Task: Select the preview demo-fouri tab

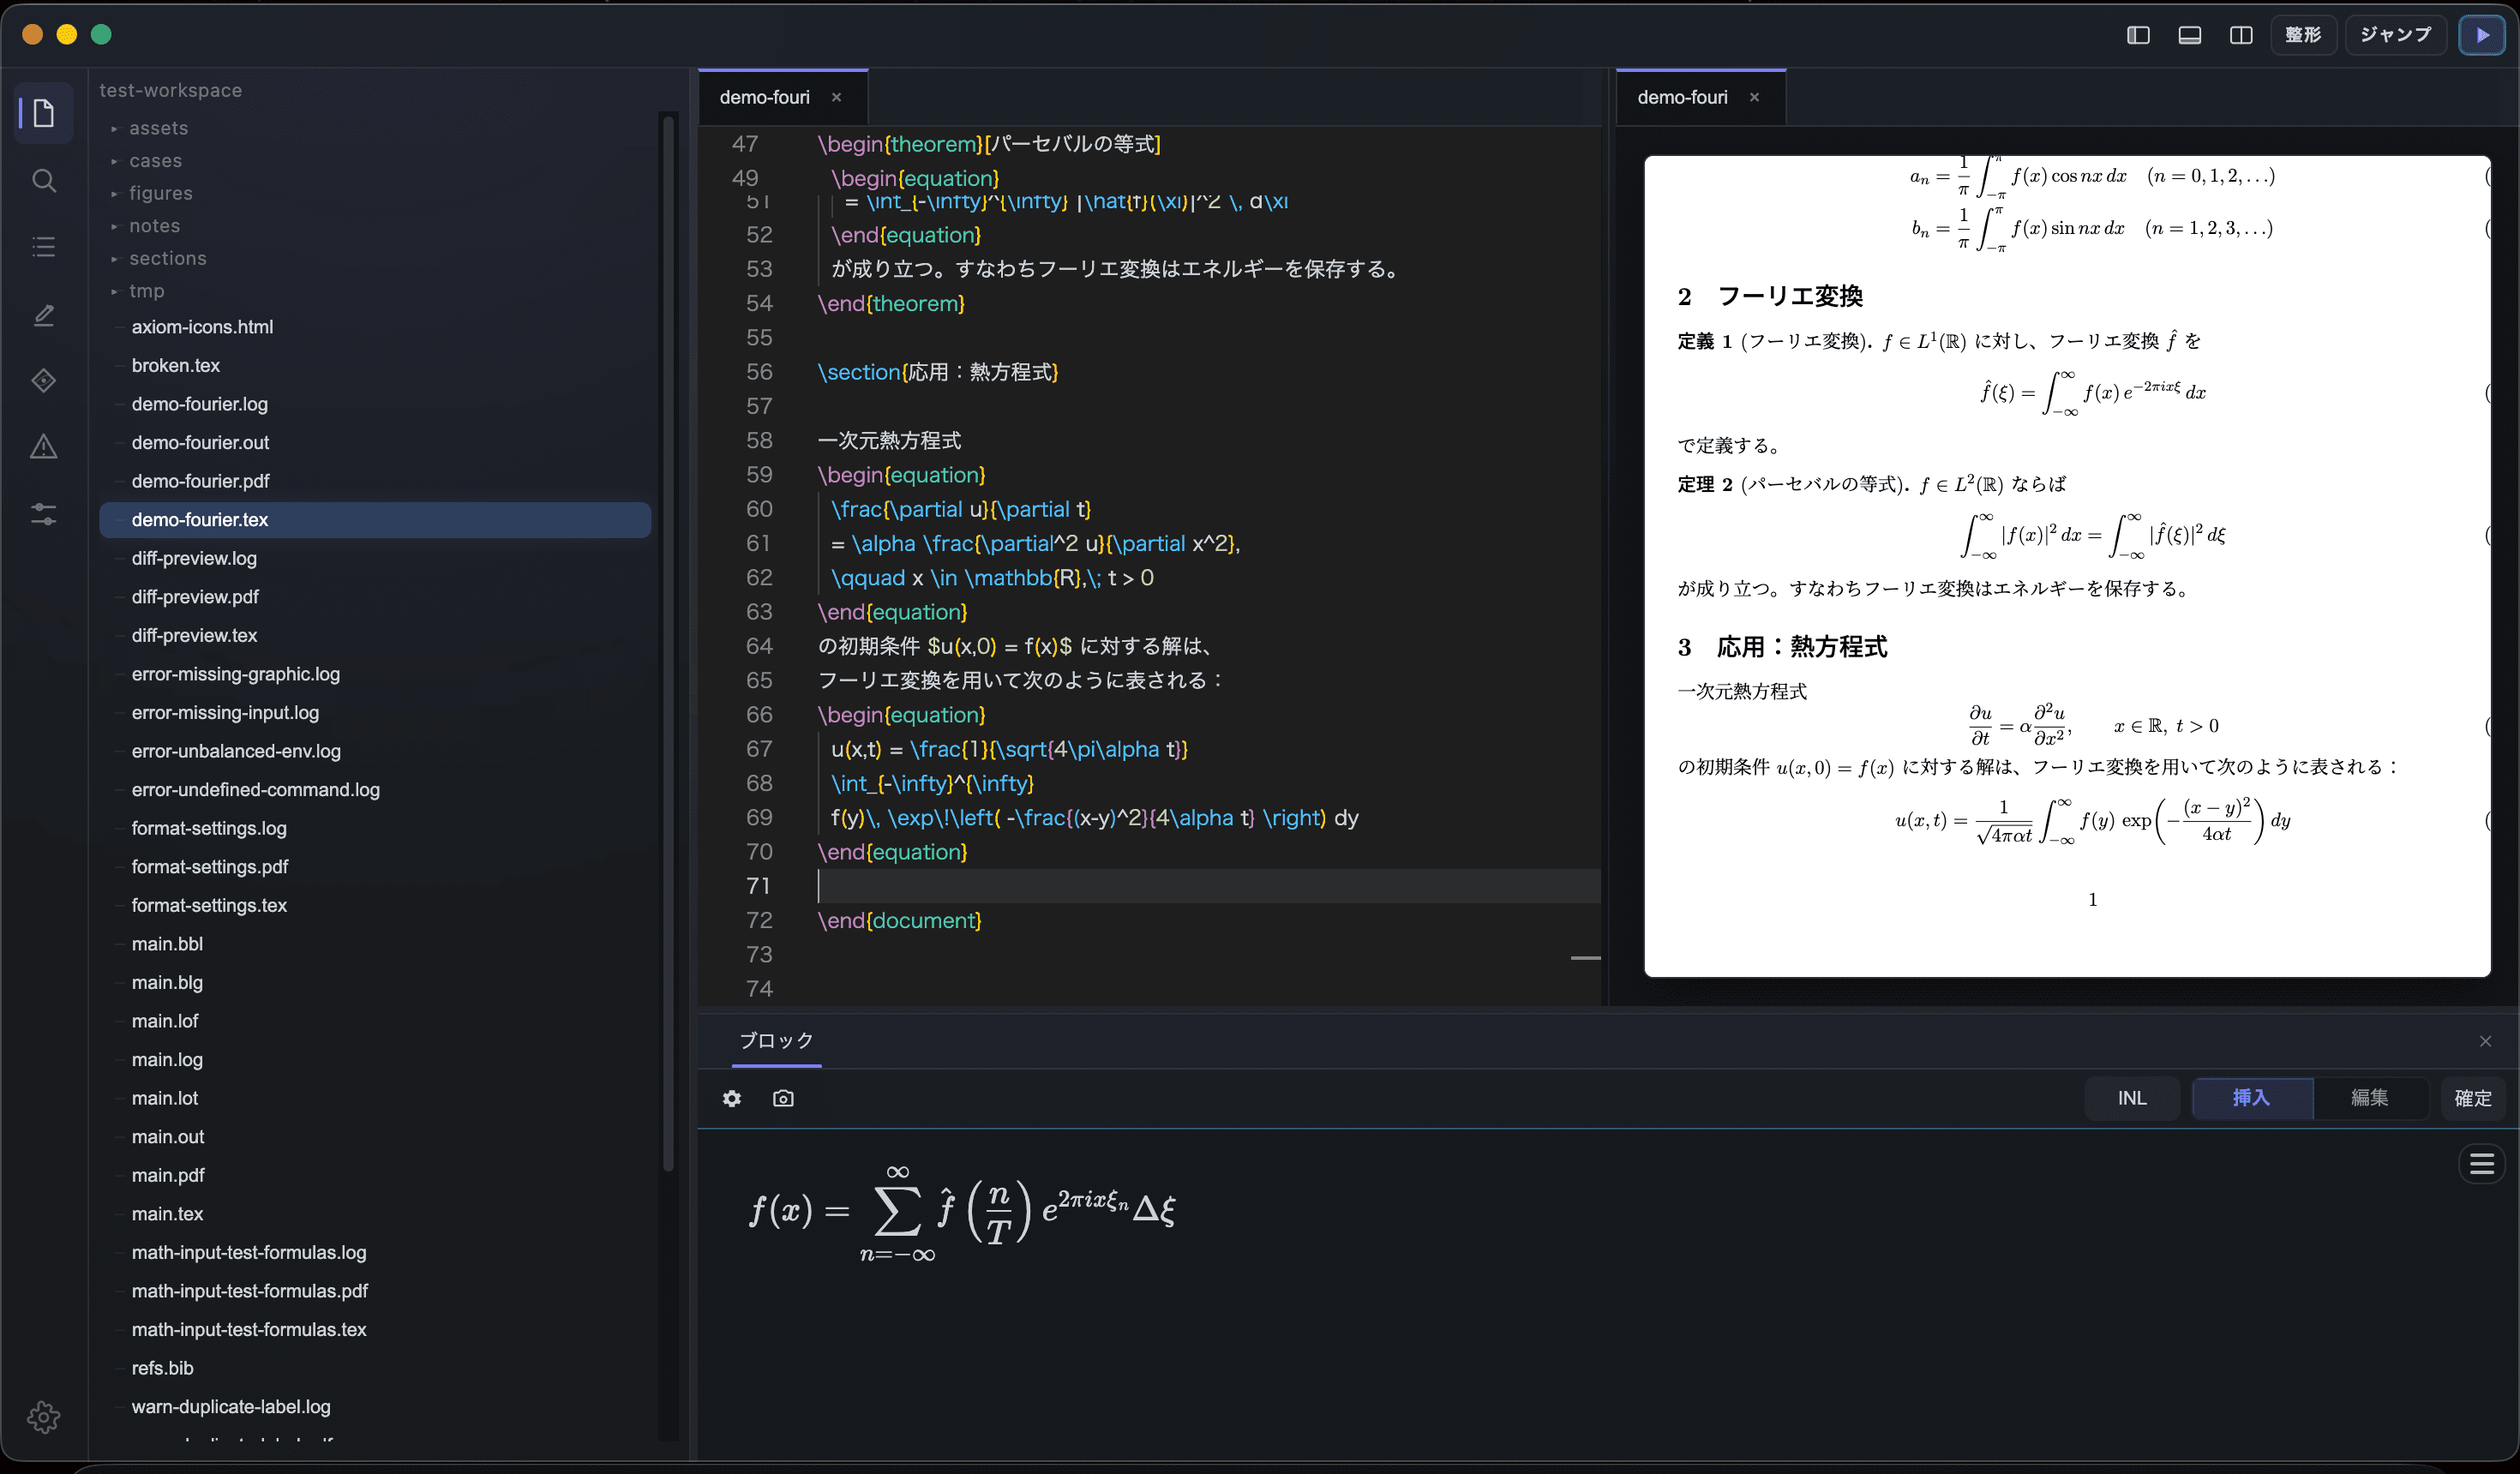Action: pyautogui.click(x=1682, y=97)
